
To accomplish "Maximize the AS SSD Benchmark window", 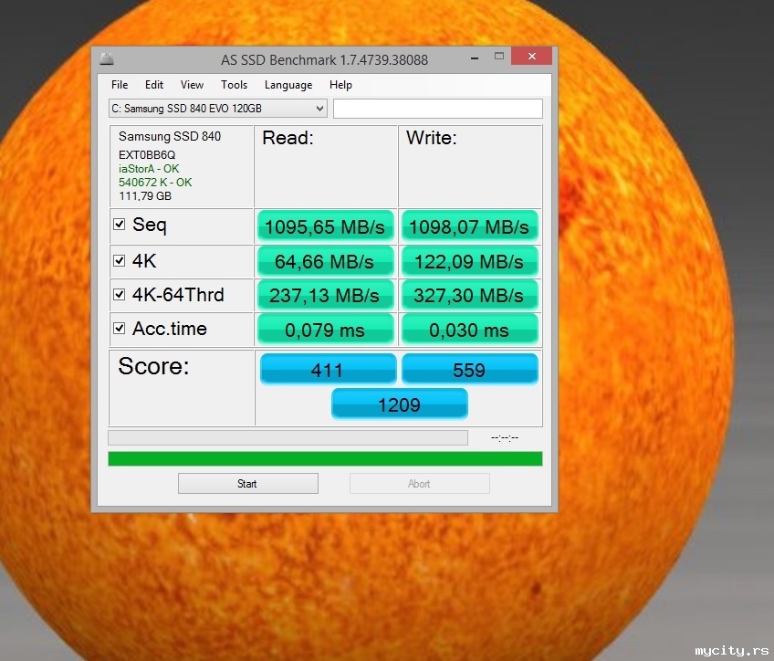I will pos(498,58).
